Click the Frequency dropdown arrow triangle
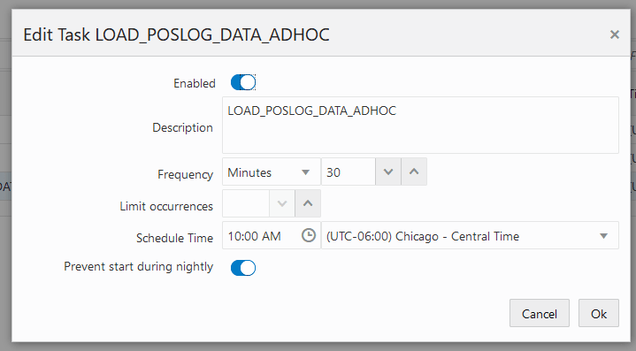The image size is (636, 351). coord(305,172)
